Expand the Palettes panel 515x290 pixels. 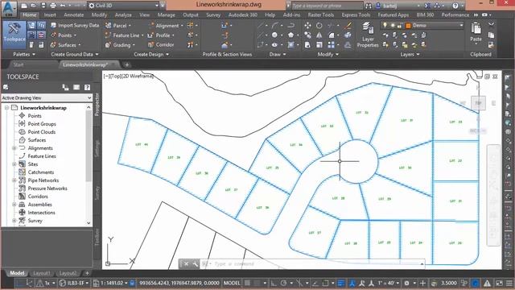[24, 54]
